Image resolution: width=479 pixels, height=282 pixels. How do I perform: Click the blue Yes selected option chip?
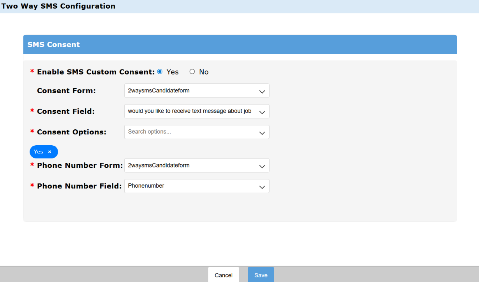point(39,152)
